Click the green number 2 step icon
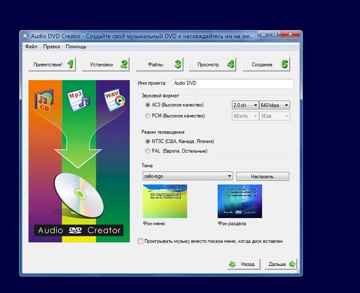This screenshot has width=360, height=293. tap(124, 64)
